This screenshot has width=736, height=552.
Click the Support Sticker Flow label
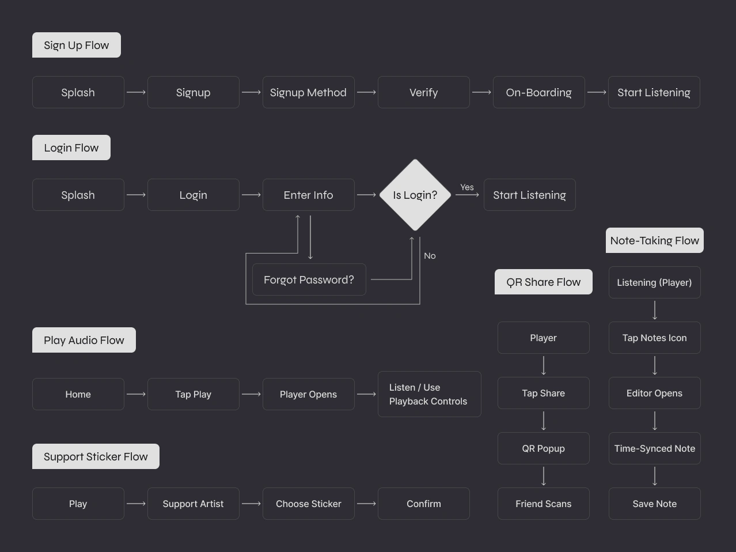(x=96, y=456)
